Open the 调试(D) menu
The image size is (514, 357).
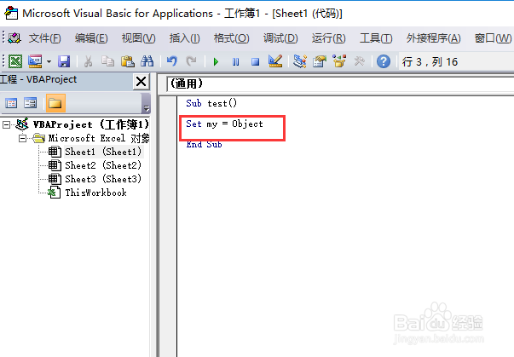click(x=280, y=38)
